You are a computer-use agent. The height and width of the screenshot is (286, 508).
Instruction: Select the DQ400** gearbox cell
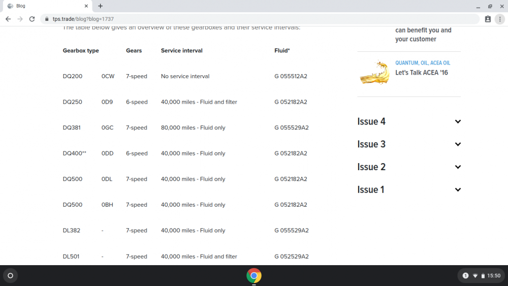[x=75, y=153]
